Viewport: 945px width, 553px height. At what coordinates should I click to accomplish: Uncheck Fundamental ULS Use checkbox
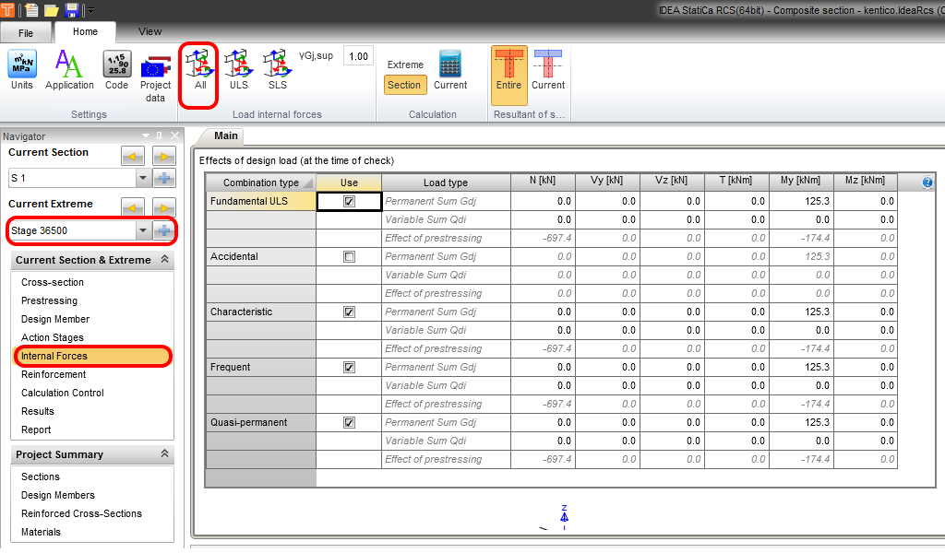pyautogui.click(x=349, y=201)
